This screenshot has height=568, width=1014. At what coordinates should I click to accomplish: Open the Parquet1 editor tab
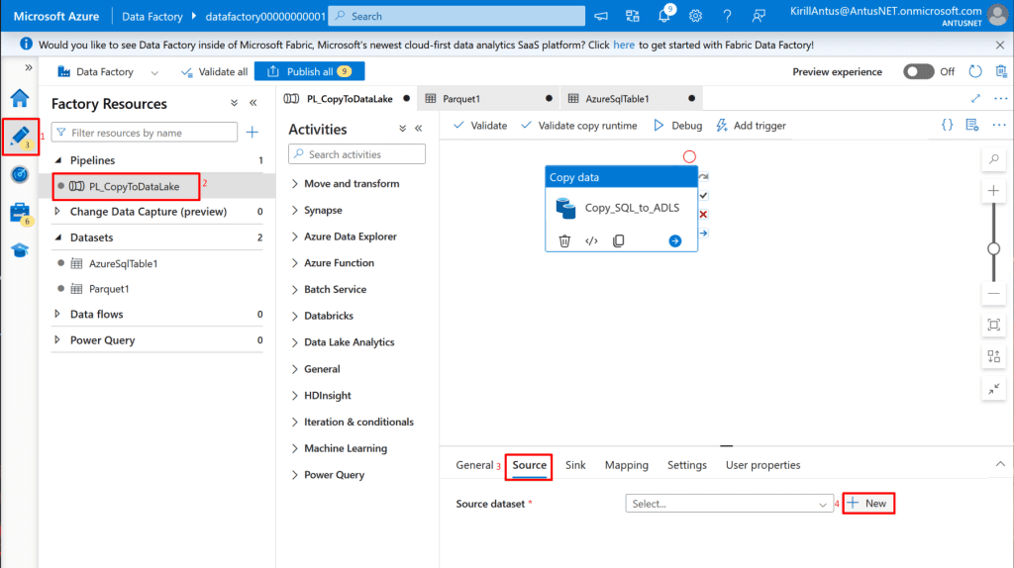tap(460, 99)
